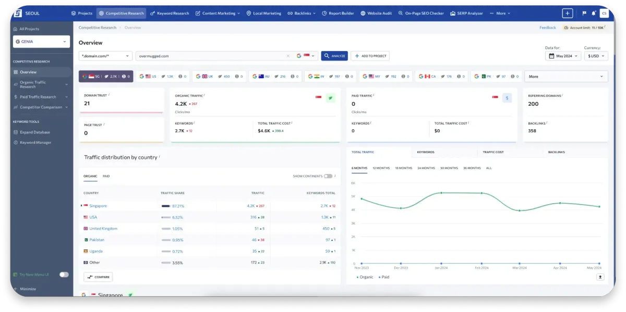Screen dimensions: 626x312
Task: Click the Expand Database sidebar icon
Action: tap(16, 132)
